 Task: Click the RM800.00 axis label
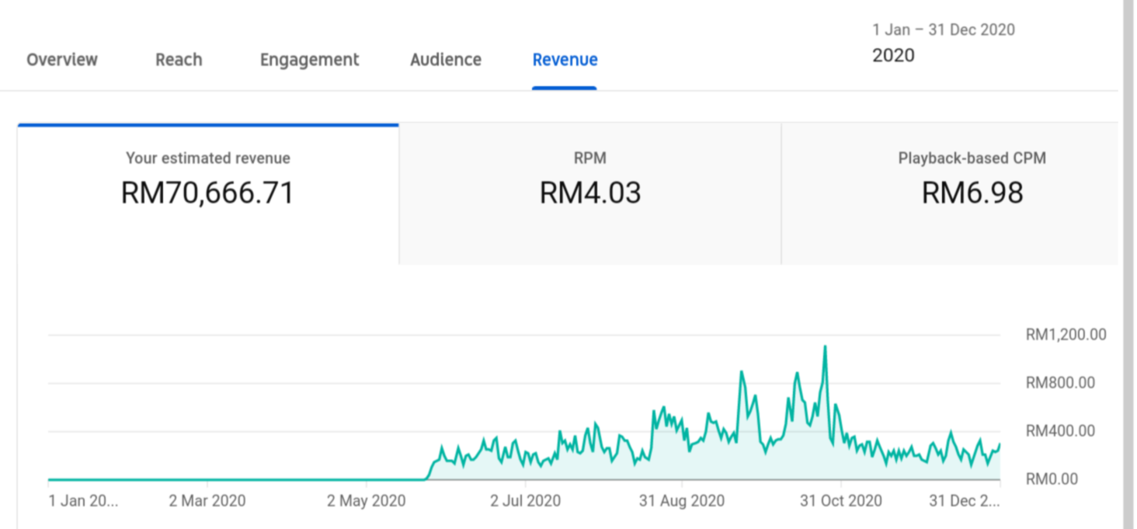pyautogui.click(x=1060, y=383)
